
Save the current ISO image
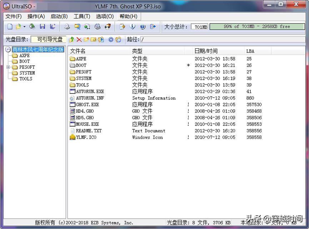pyautogui.click(x=42, y=26)
